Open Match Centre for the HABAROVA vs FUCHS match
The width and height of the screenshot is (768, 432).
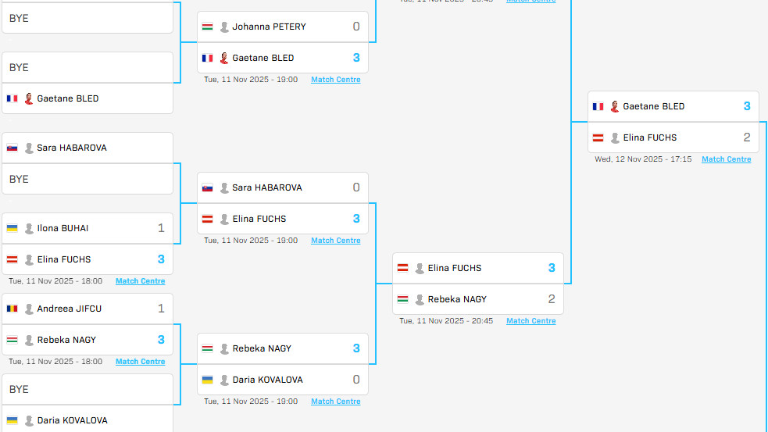pos(335,241)
